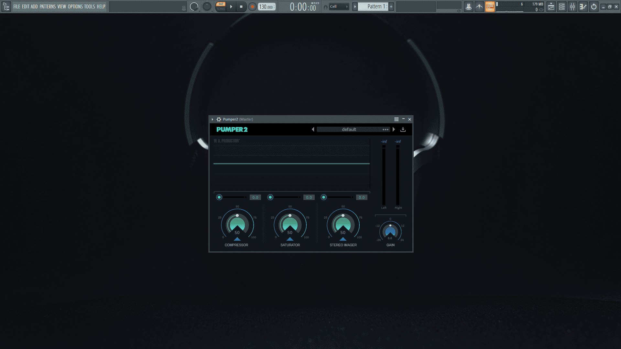
Task: Click the 179 MB memory readout
Action: tap(538, 4)
